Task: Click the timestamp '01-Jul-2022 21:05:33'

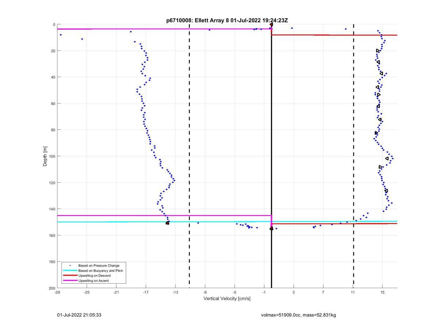Action: point(79,315)
